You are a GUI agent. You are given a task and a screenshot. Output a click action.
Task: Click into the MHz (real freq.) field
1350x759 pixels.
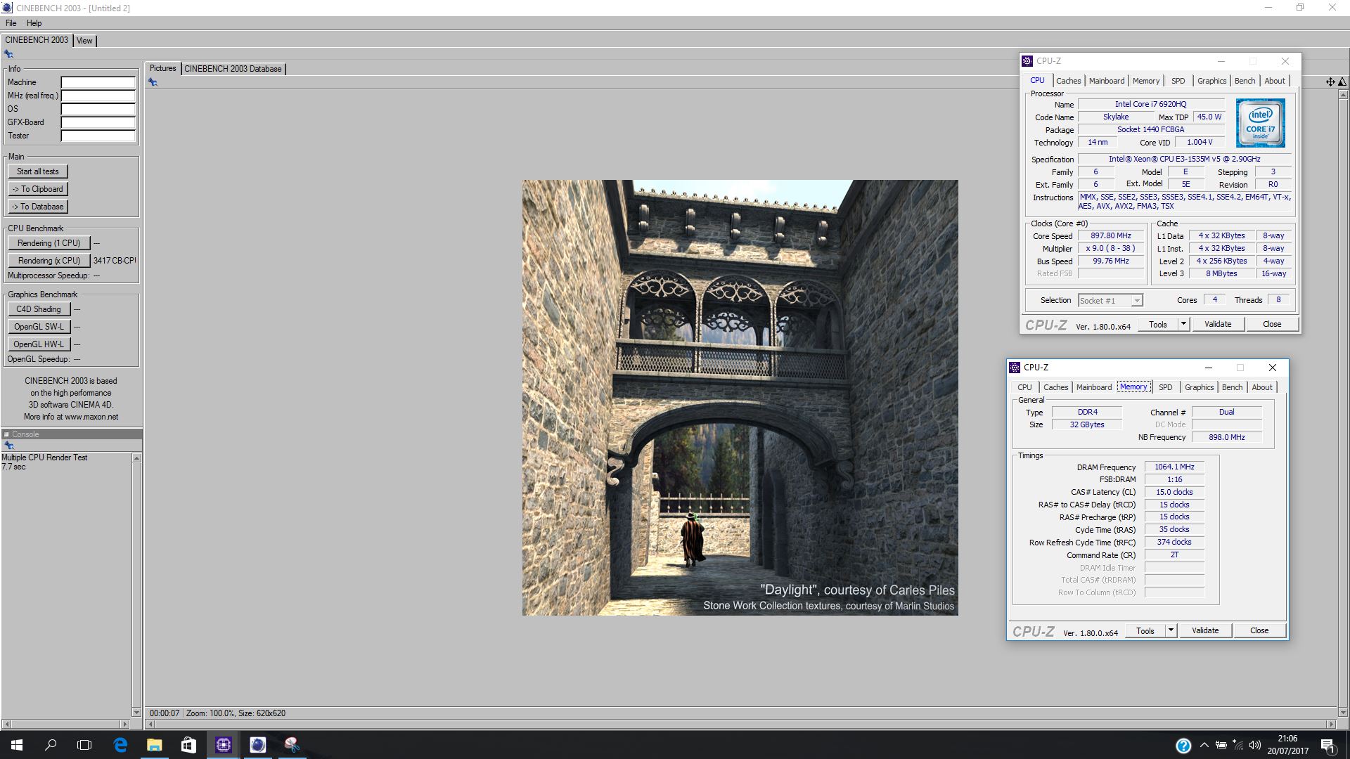[98, 96]
